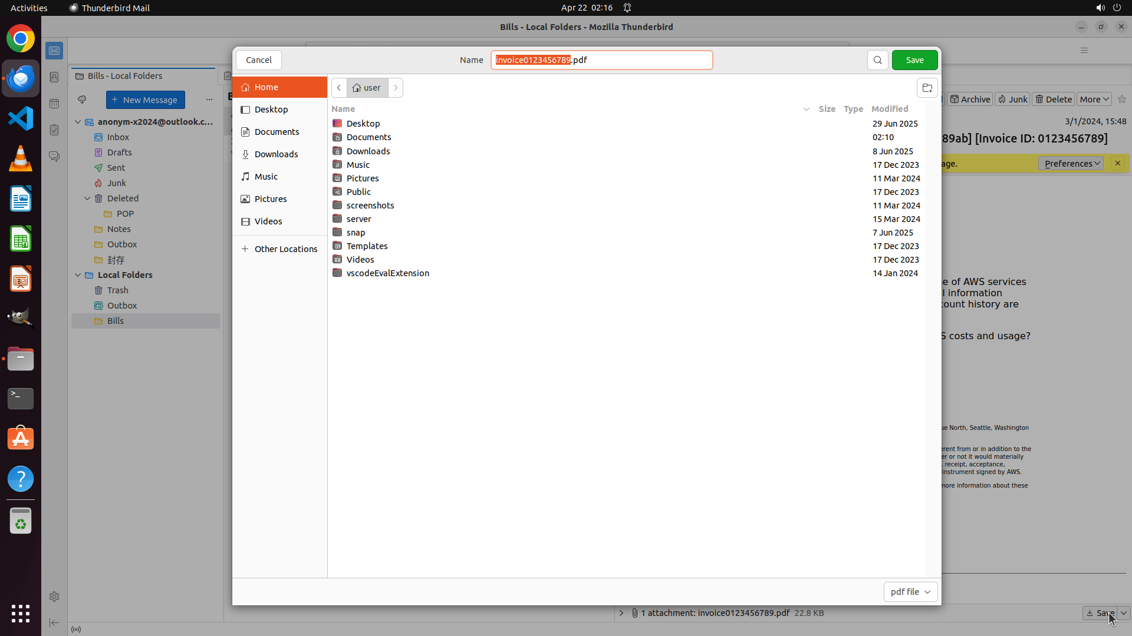Sort files by the Modified column
Image resolution: width=1132 pixels, height=636 pixels.
(x=889, y=109)
